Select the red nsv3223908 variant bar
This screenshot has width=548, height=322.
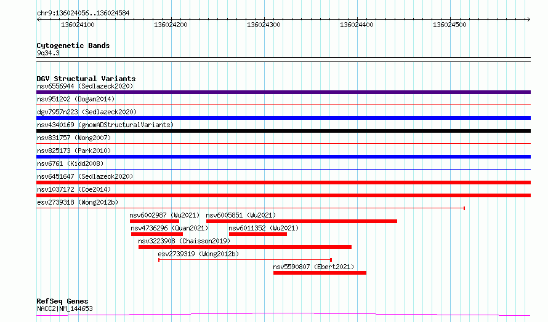pos(245,247)
